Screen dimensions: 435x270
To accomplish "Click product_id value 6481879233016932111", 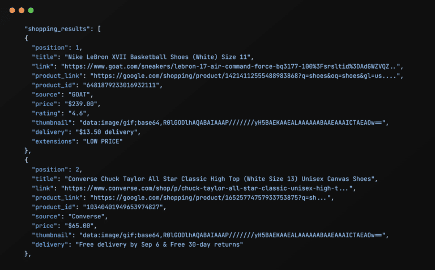I will coord(121,85).
